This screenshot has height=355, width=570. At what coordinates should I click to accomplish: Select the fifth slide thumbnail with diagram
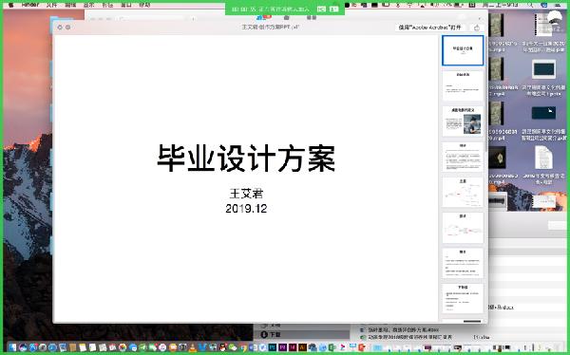tap(463, 193)
